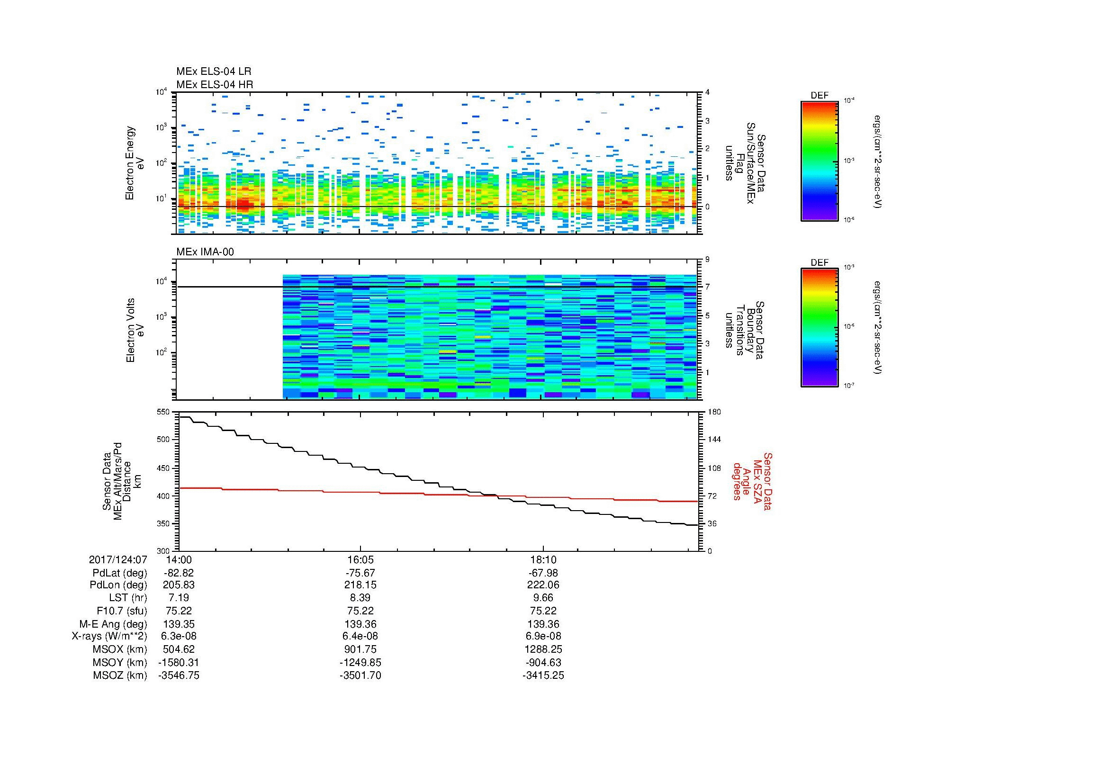Click the M-E Ang (deg) row label
The height and width of the screenshot is (783, 1108).
113,624
